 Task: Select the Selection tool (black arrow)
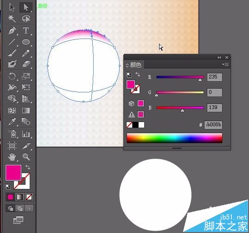12,7
